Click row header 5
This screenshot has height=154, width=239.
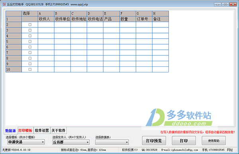click(14, 41)
